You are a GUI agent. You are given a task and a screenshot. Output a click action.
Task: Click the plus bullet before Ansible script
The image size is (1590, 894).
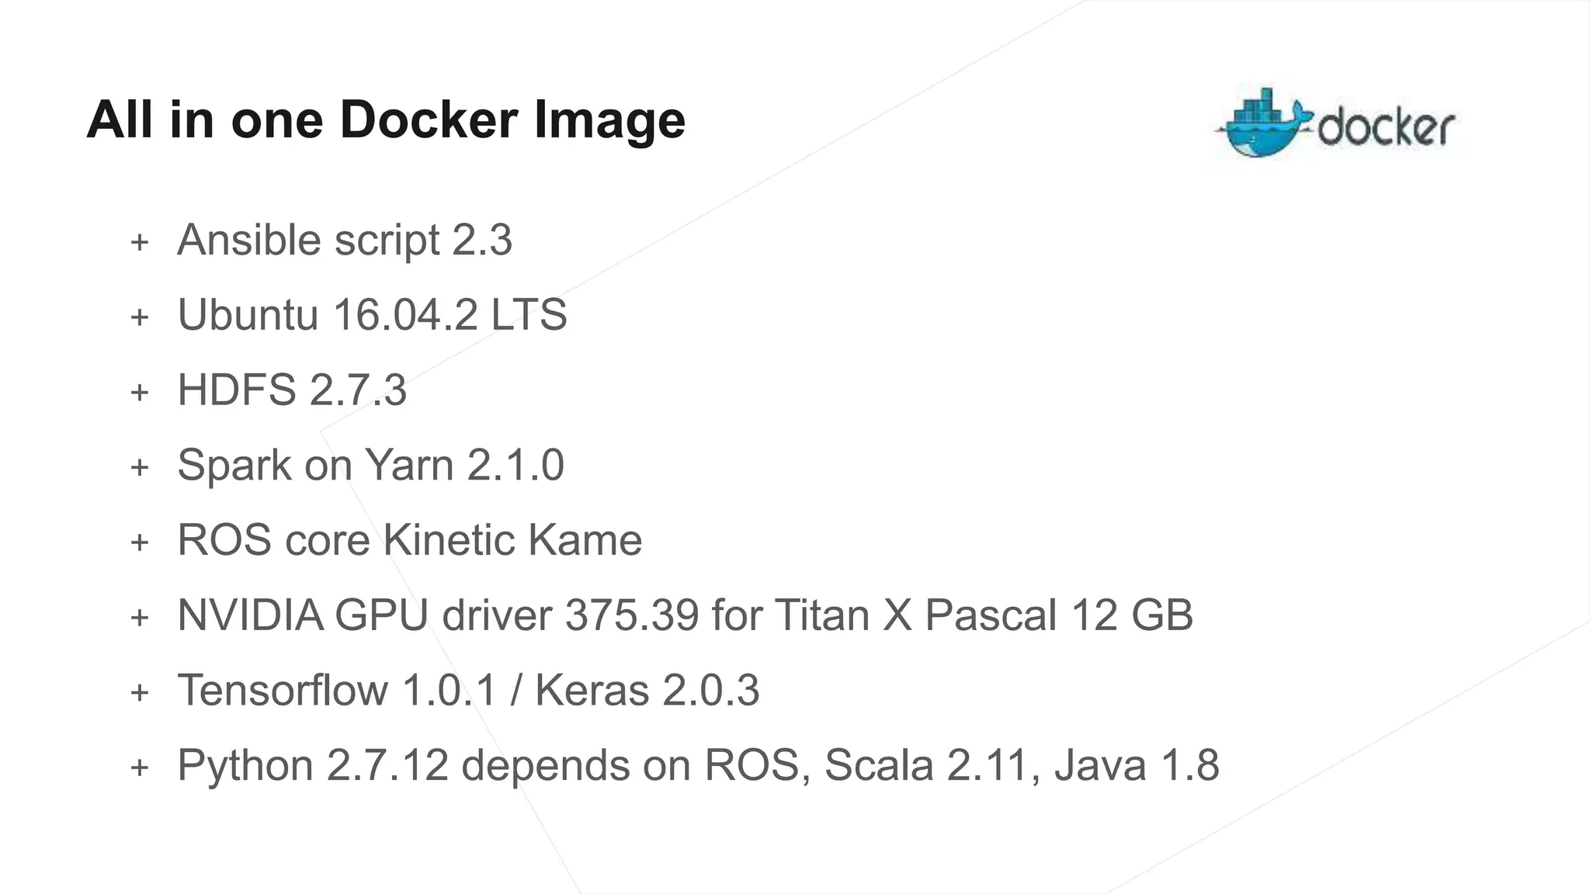(140, 242)
